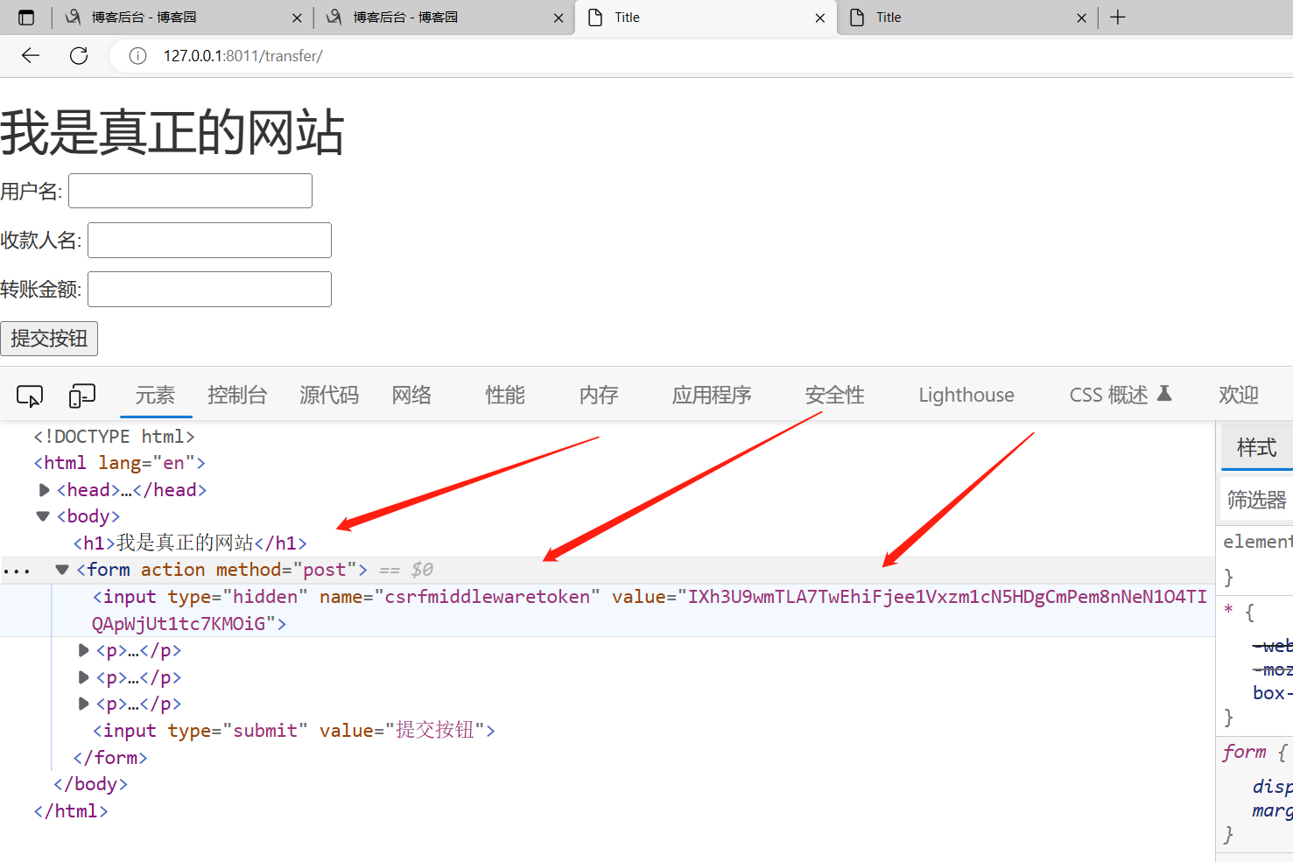Open the 安全性 panel

[834, 396]
